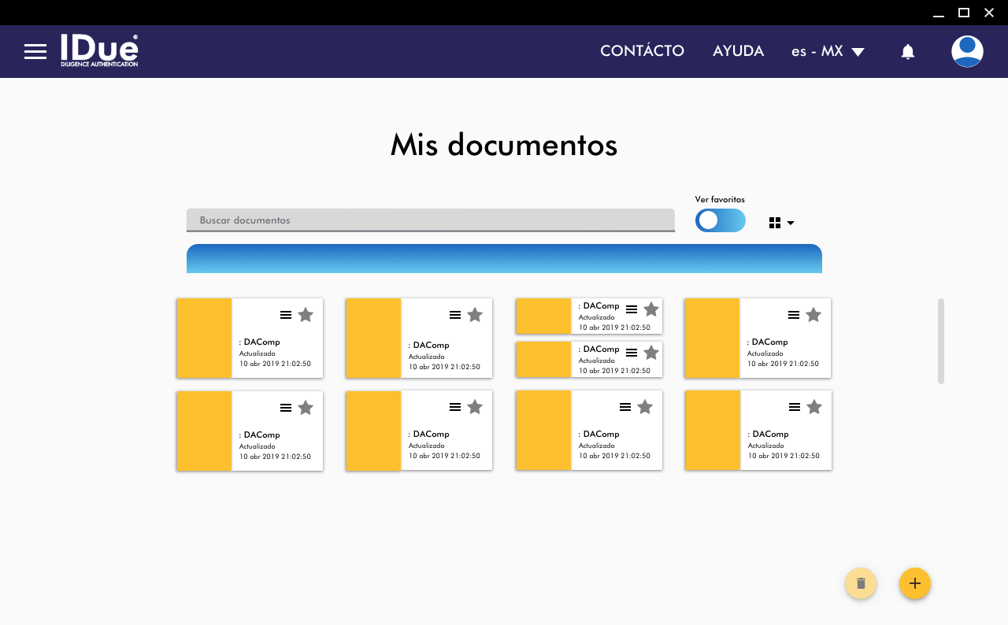
Task: Go to CONTÁCTO page
Action: 642,51
